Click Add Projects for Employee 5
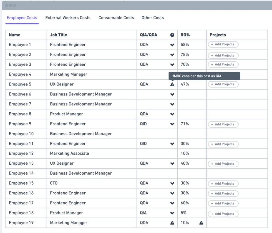 (x=223, y=84)
